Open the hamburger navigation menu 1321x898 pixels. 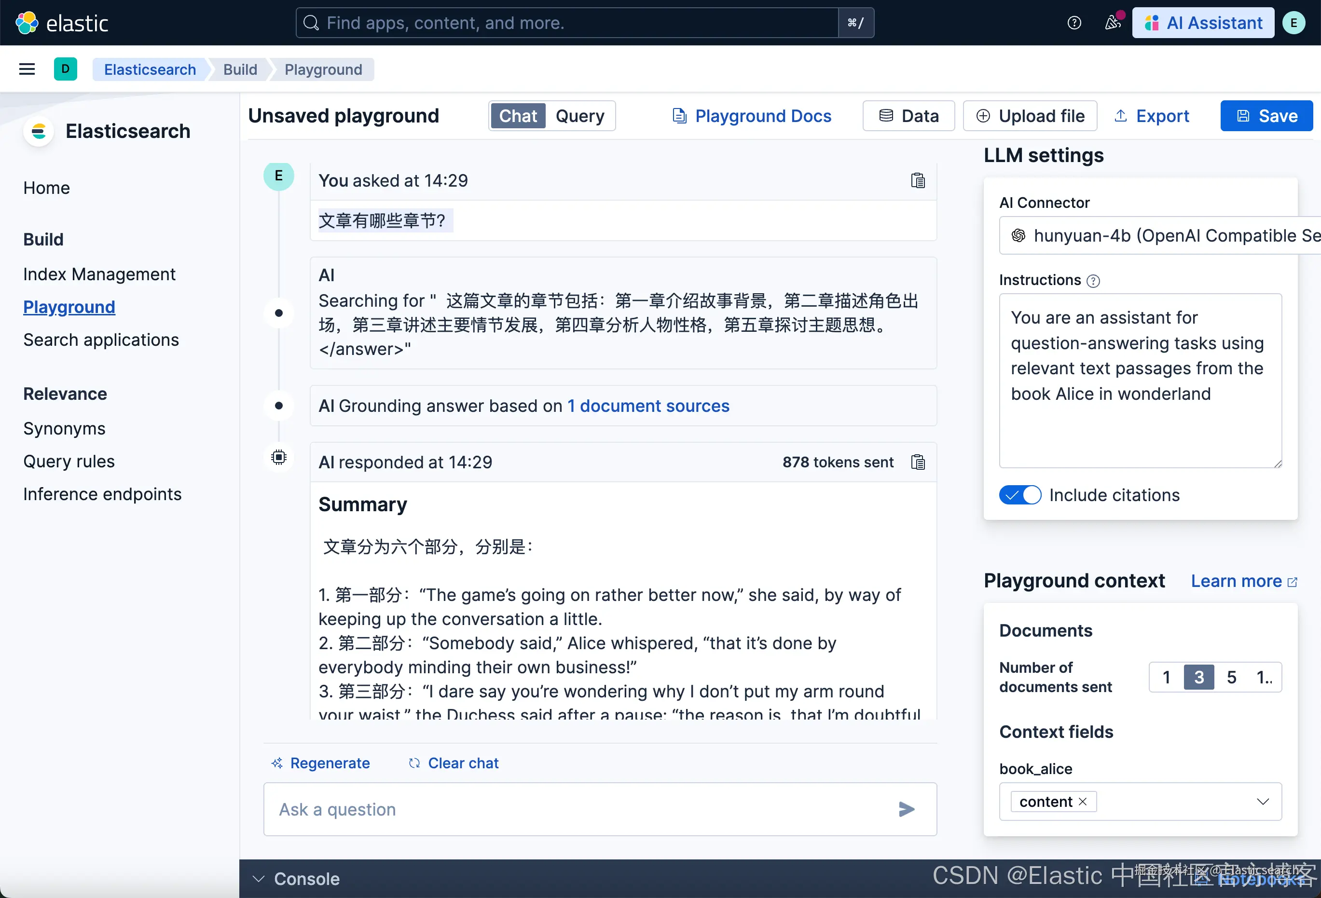click(x=27, y=69)
